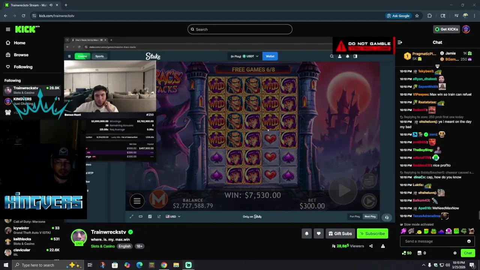Open Chrome three-dot menu

pos(474,16)
